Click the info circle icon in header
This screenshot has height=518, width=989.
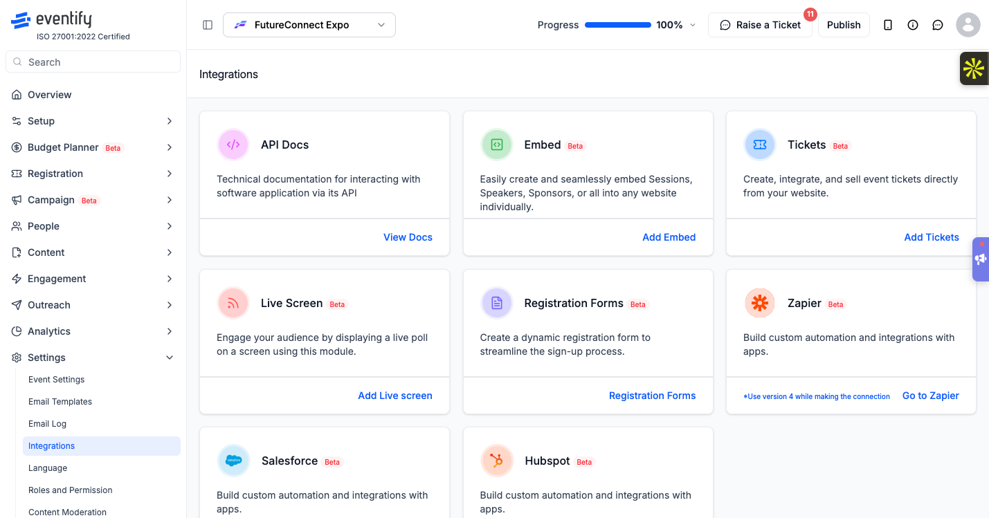(x=913, y=25)
